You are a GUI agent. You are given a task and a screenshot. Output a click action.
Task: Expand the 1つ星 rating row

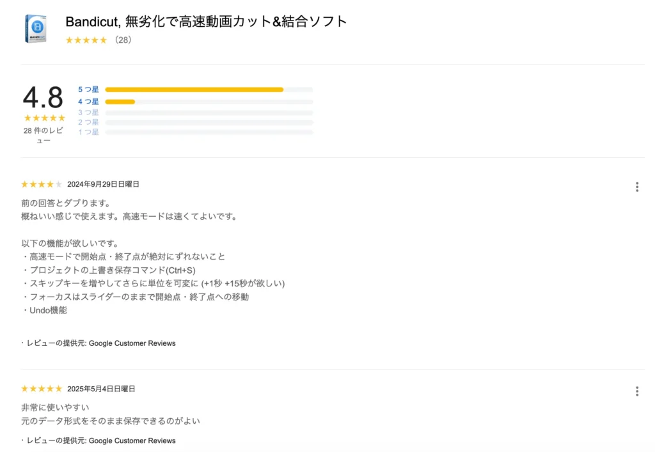click(x=87, y=132)
